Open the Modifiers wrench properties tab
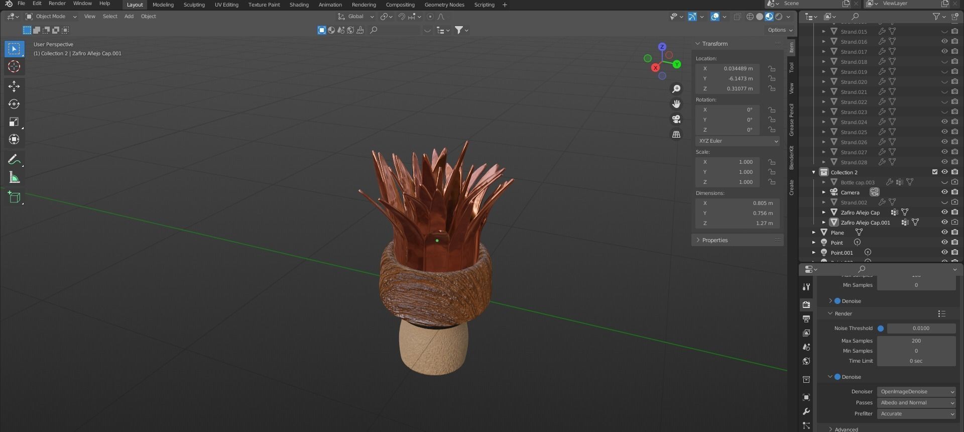964x432 pixels. 806,411
